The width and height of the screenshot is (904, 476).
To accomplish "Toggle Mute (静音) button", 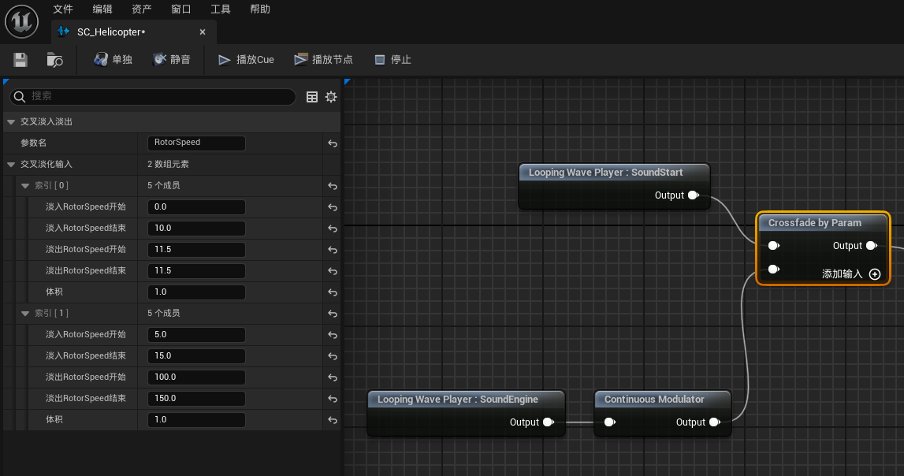I will tap(171, 59).
